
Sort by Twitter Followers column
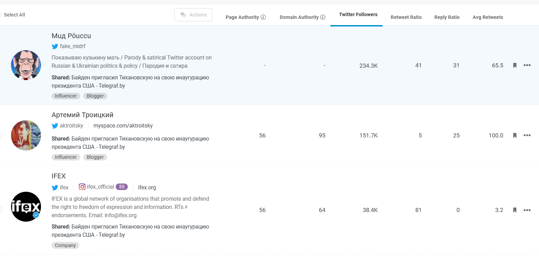click(358, 14)
